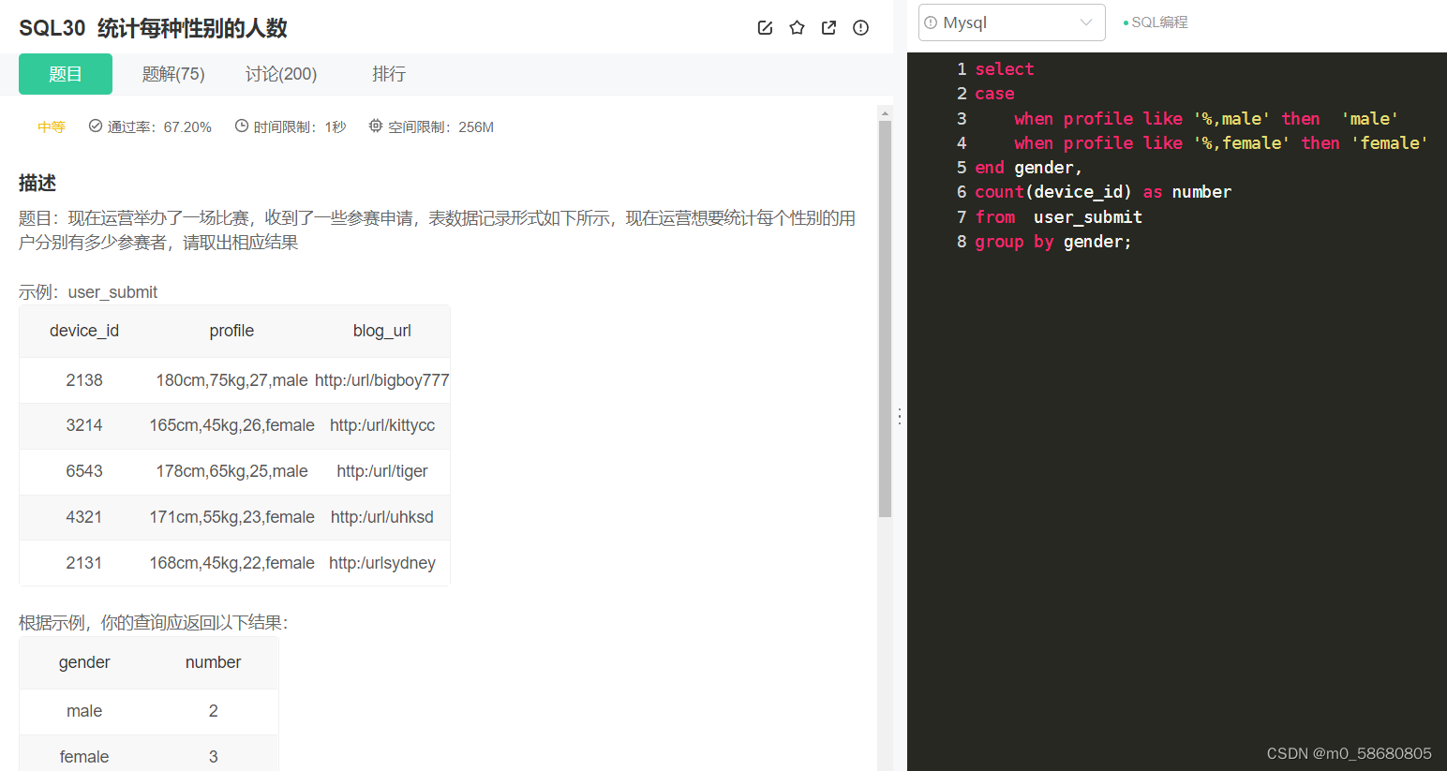
Task: Click the 空间限制: 256M text
Action: tap(441, 126)
